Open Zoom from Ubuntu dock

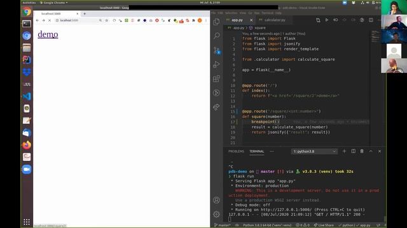coord(27,169)
